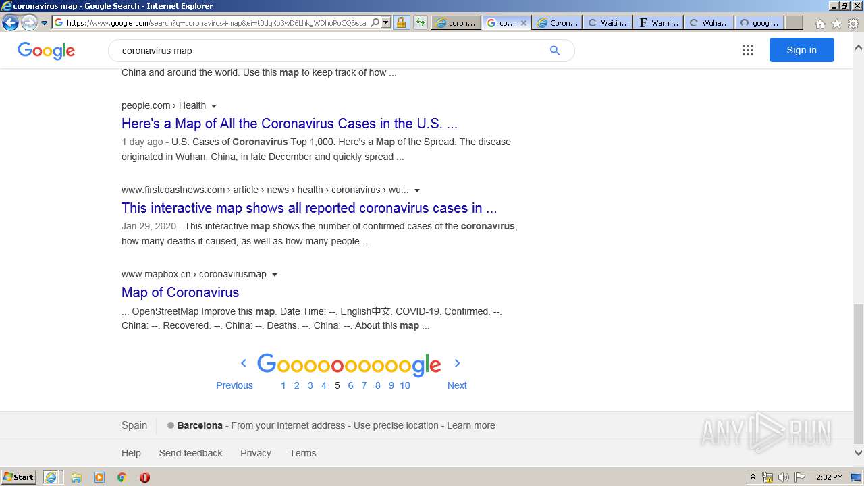Open the recent pages dropdown arrow
Screen dimensions: 864x486
click(44, 22)
